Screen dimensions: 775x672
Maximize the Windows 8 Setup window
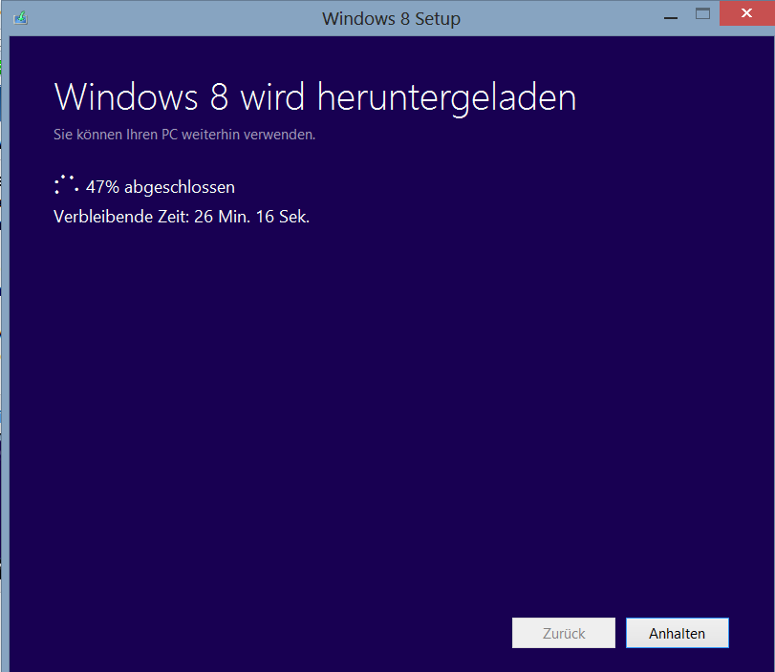[702, 13]
